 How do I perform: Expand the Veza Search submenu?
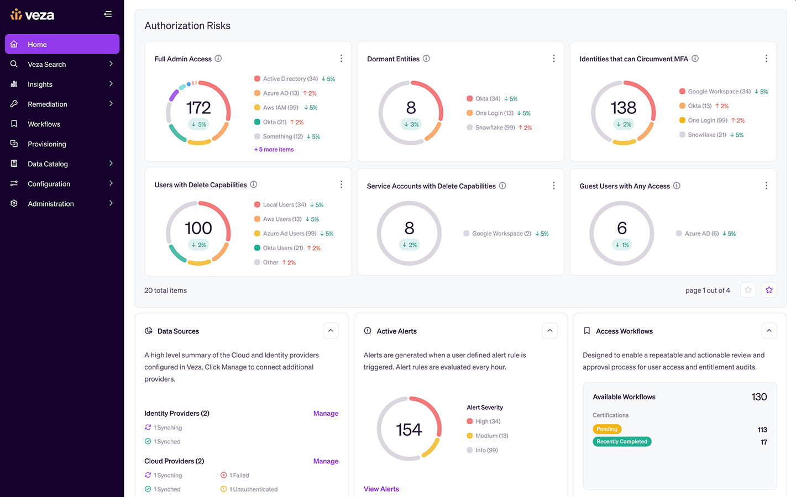coord(111,64)
